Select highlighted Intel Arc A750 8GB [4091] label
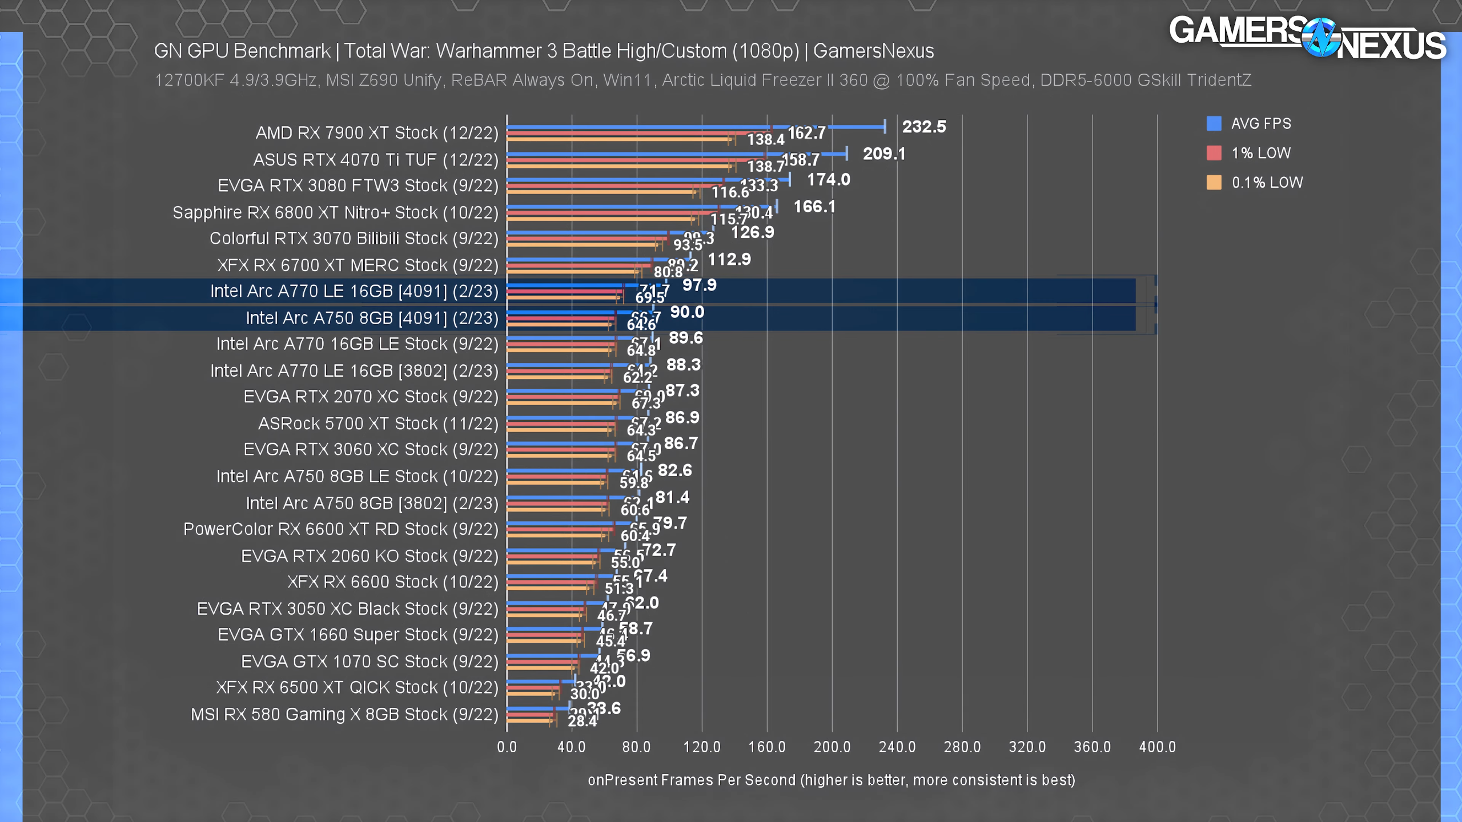1462x822 pixels. (x=372, y=319)
